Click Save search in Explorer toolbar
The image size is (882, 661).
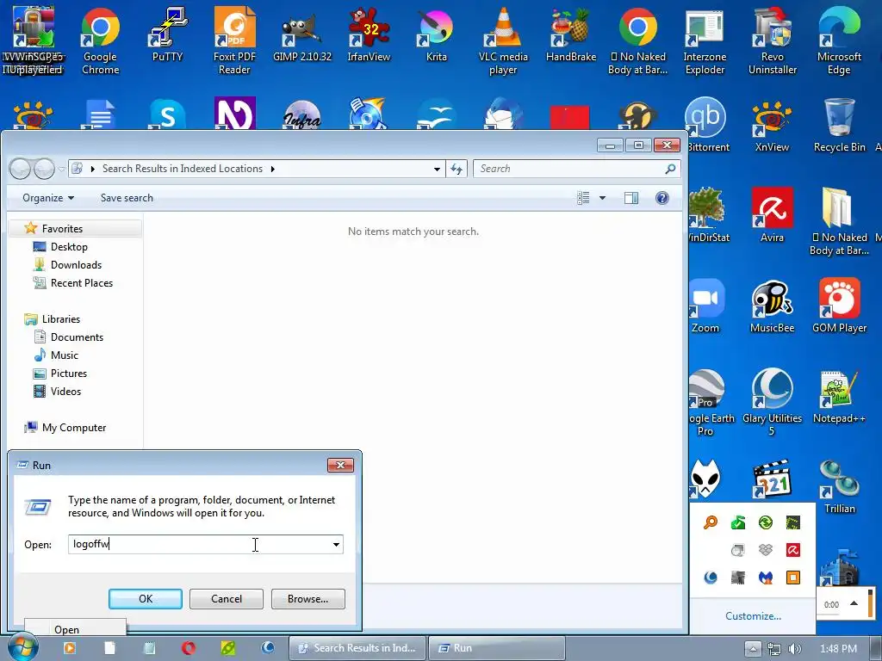[127, 198]
